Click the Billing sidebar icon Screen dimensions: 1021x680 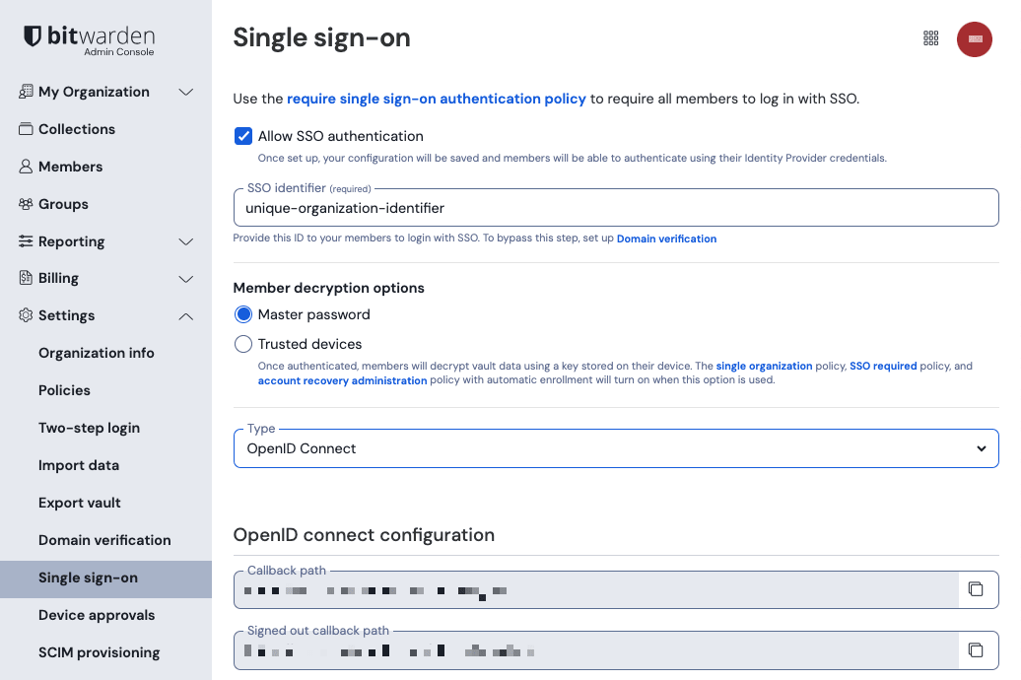[24, 279]
